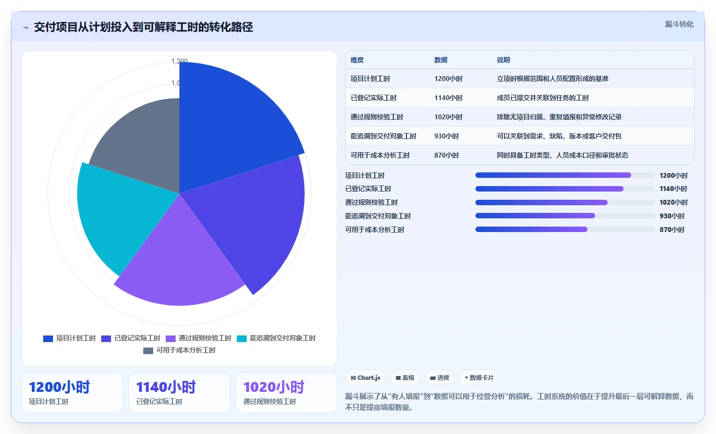Open the 1020小时 通过规则校验工时 card
716x434 pixels.
click(x=287, y=392)
